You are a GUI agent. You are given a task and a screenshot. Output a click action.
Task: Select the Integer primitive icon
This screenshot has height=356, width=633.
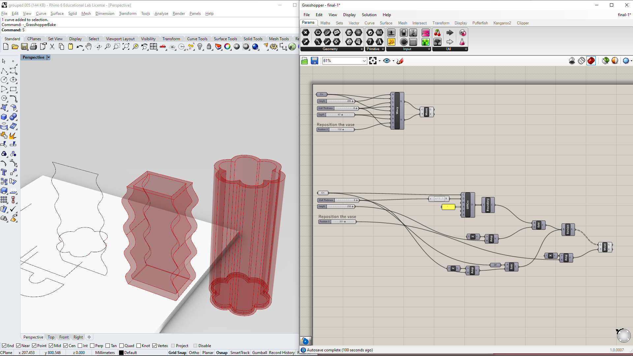[370, 42]
